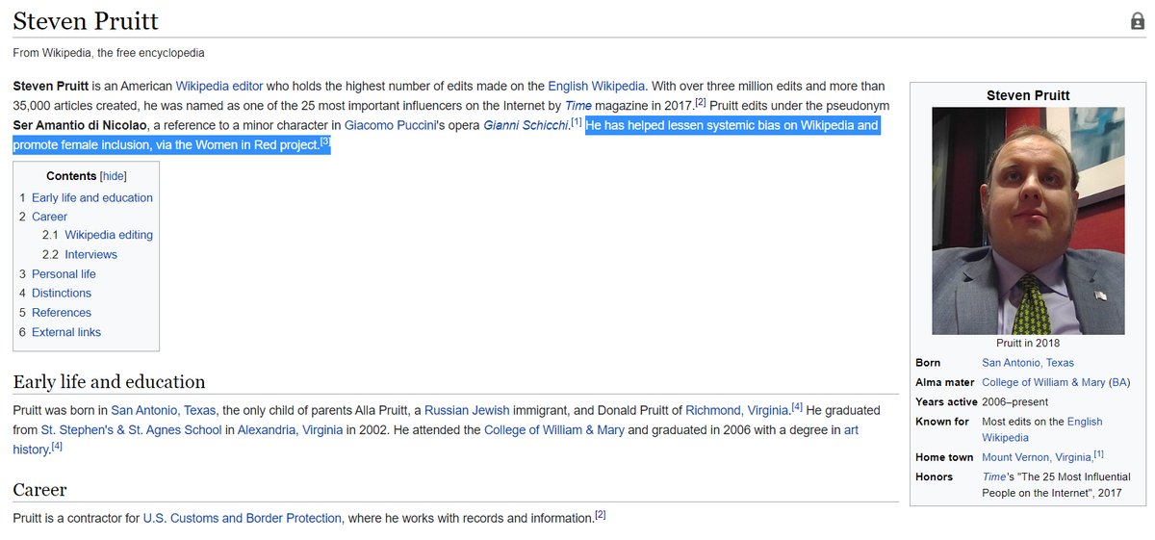Screen dimensions: 1155x540
Task: Follow the English Wikipedia link in intro
Action: 597,86
